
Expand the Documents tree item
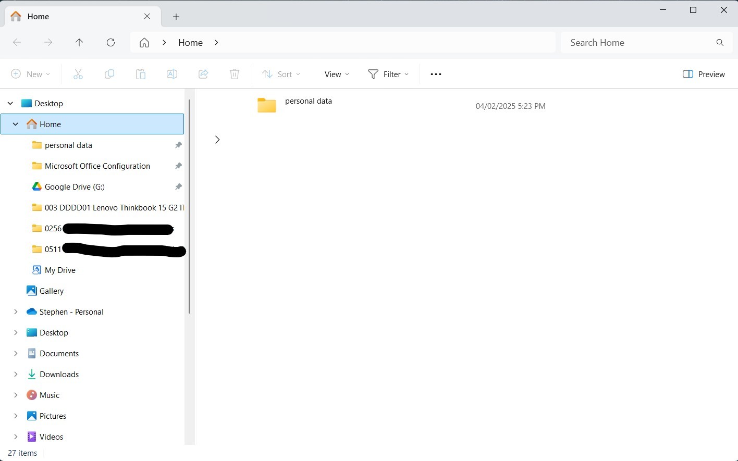tap(15, 353)
